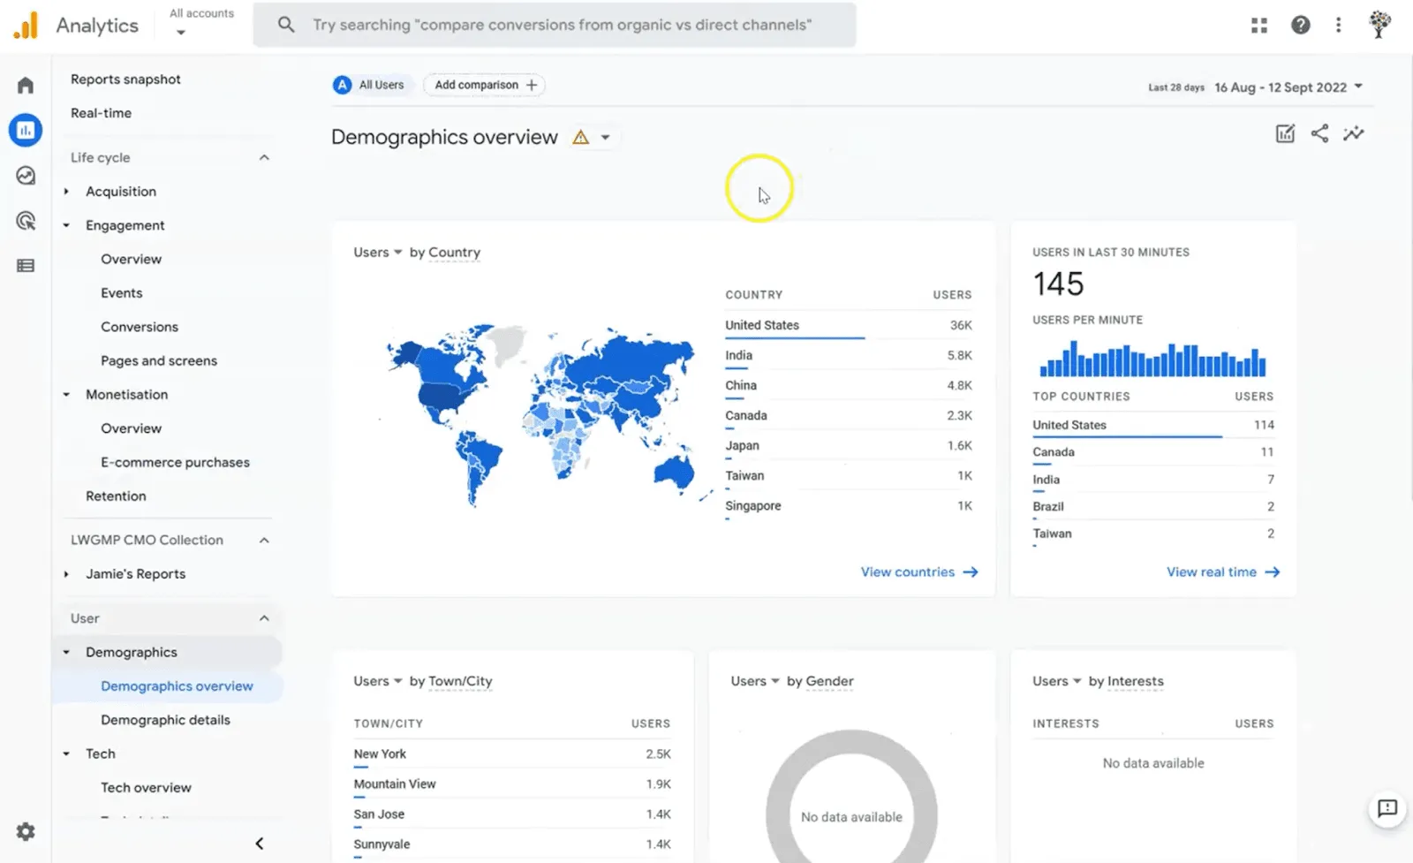The width and height of the screenshot is (1413, 863).
Task: Open the Advertising icon in left rail
Action: click(26, 221)
